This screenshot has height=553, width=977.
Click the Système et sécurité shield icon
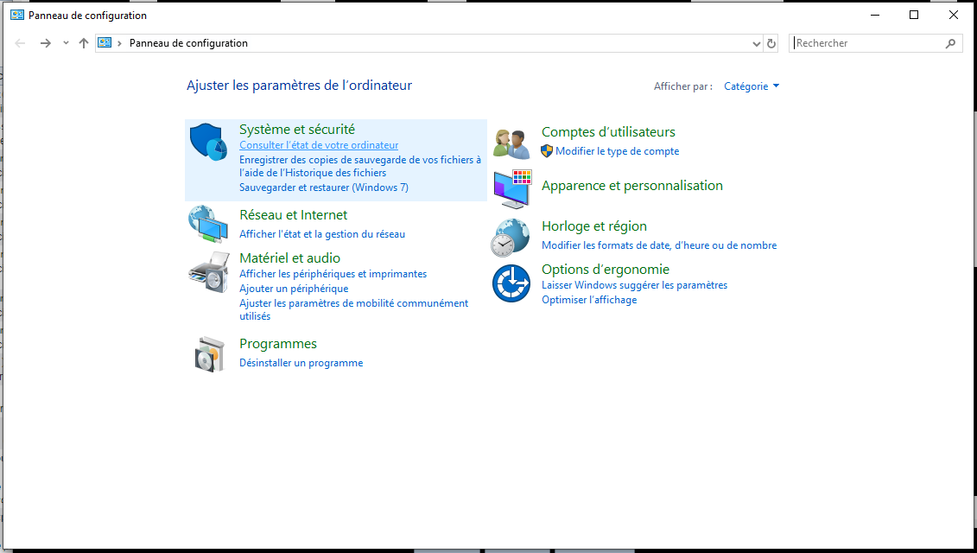click(x=207, y=142)
